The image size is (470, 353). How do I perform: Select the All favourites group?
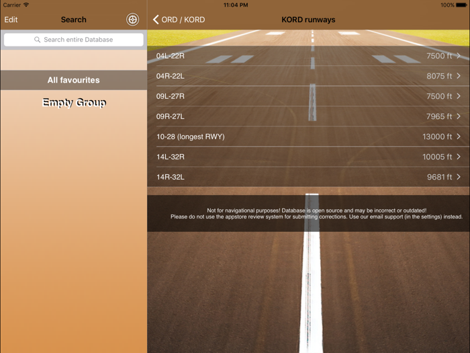tap(73, 80)
